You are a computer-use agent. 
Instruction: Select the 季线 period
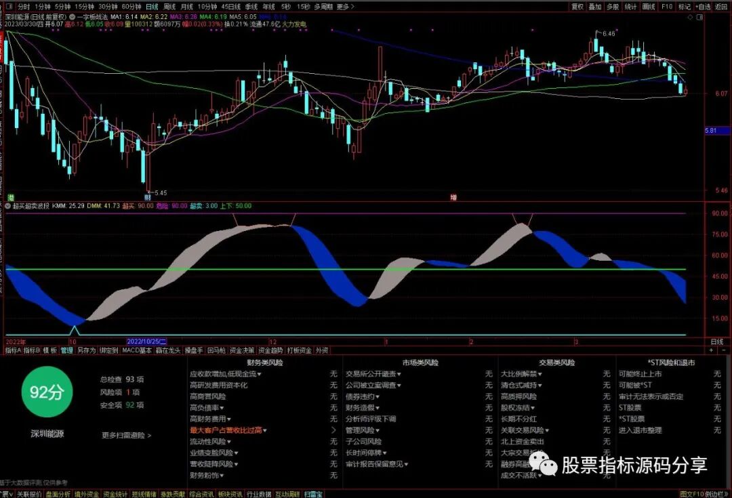click(x=251, y=7)
